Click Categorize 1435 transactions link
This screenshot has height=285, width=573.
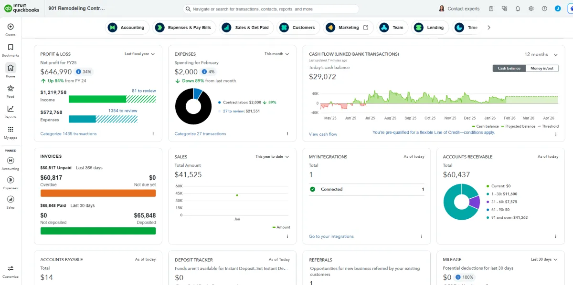pos(68,133)
